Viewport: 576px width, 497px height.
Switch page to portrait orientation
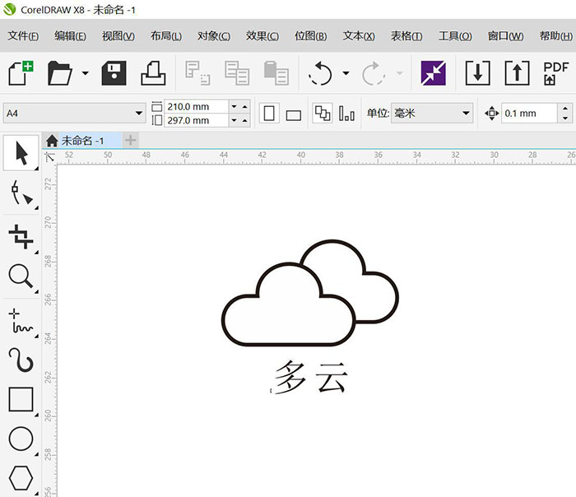(x=268, y=114)
